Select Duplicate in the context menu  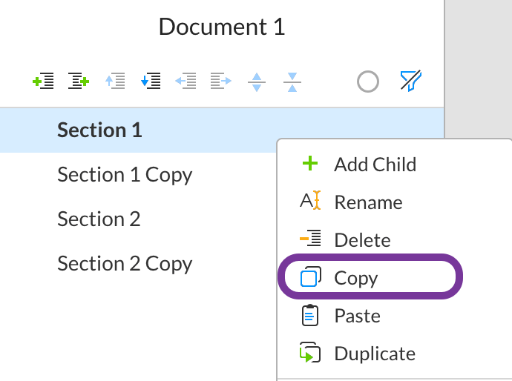[375, 354]
